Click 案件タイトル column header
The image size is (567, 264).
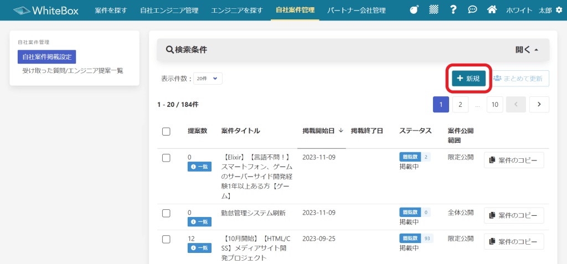(x=240, y=131)
